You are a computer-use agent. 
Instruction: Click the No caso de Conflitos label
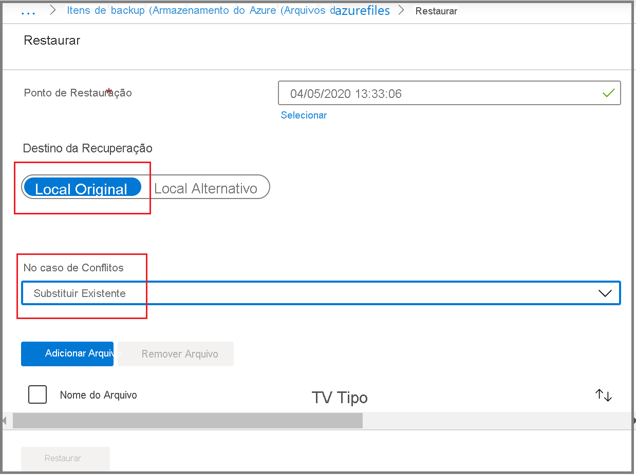(73, 268)
